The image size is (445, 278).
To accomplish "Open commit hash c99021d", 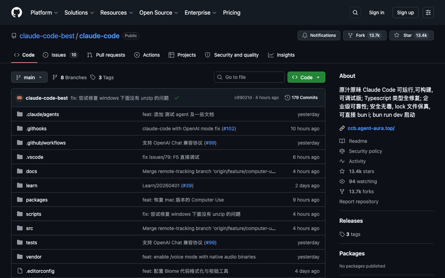I will pyautogui.click(x=243, y=98).
